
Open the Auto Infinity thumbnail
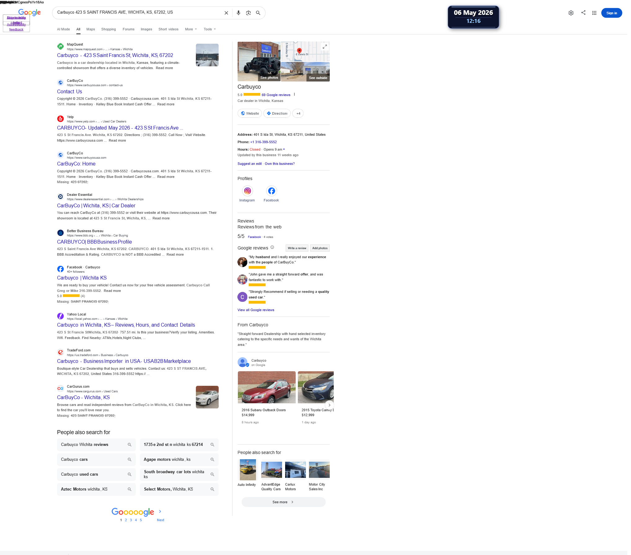coord(248,470)
